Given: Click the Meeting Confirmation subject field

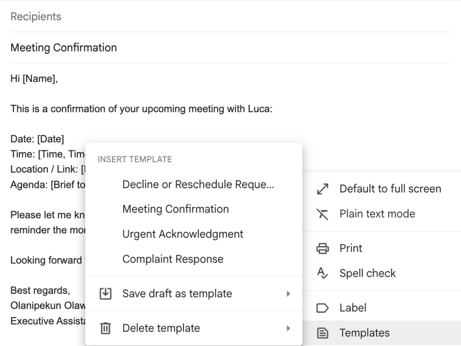Looking at the screenshot, I should (x=230, y=48).
